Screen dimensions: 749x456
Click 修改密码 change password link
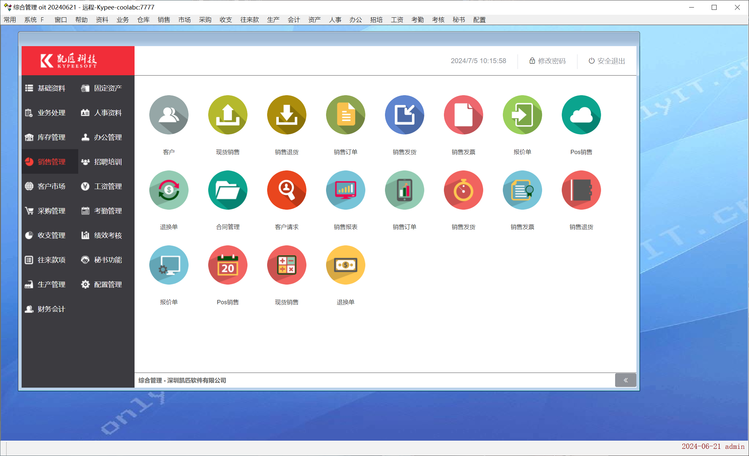click(x=547, y=61)
